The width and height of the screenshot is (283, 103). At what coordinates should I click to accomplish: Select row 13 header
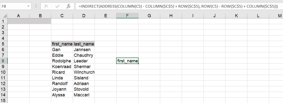[4, 89]
